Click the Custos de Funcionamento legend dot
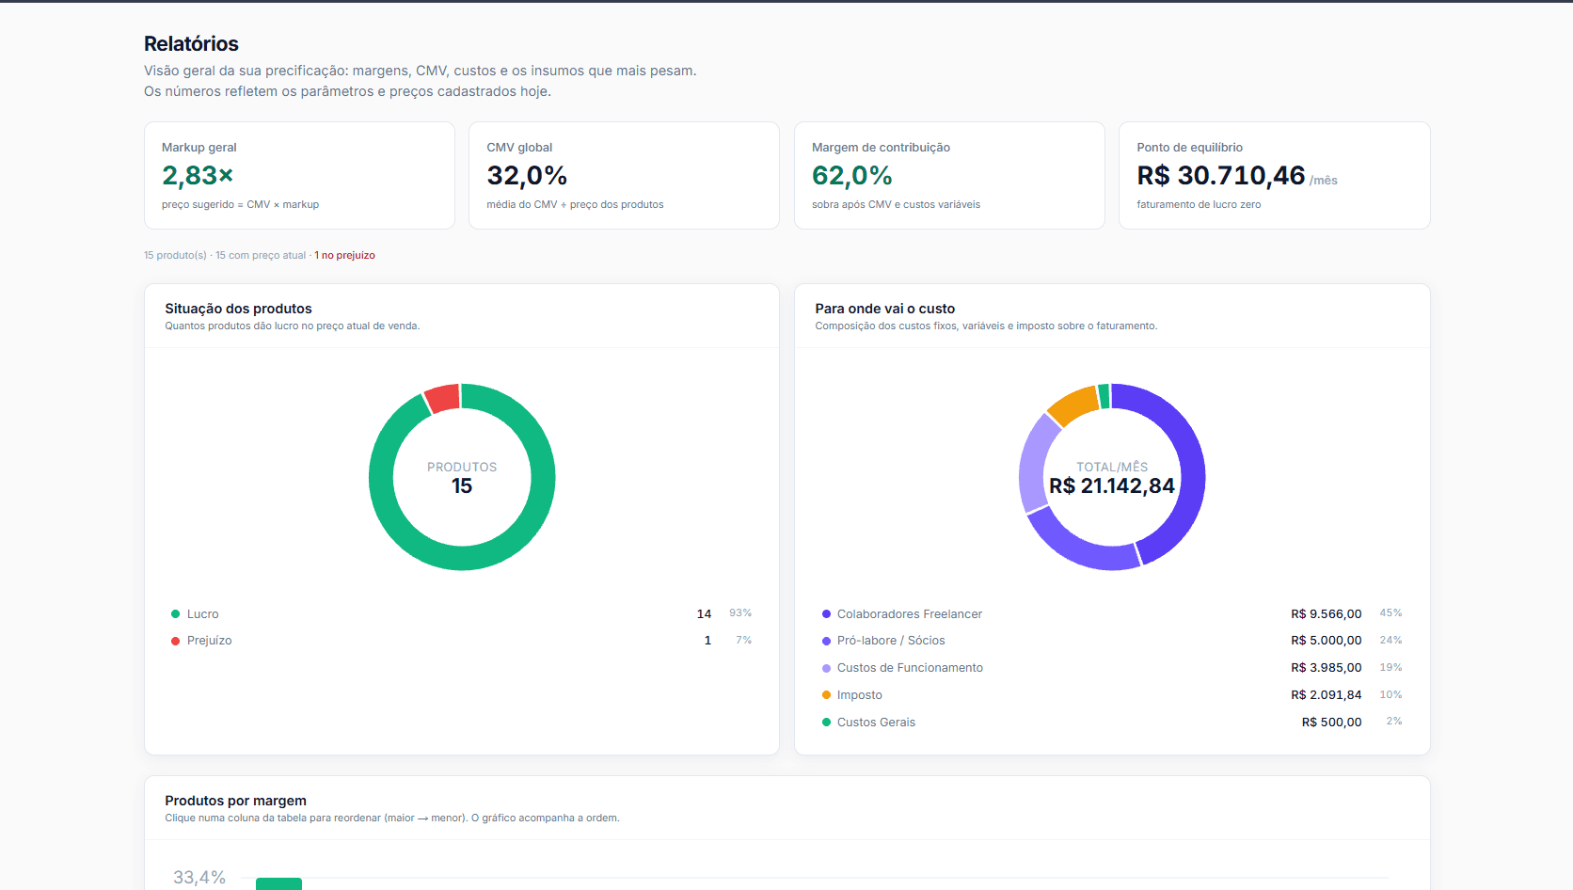 (x=826, y=668)
